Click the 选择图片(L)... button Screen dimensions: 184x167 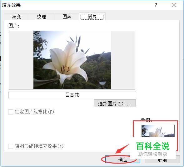tap(115, 104)
